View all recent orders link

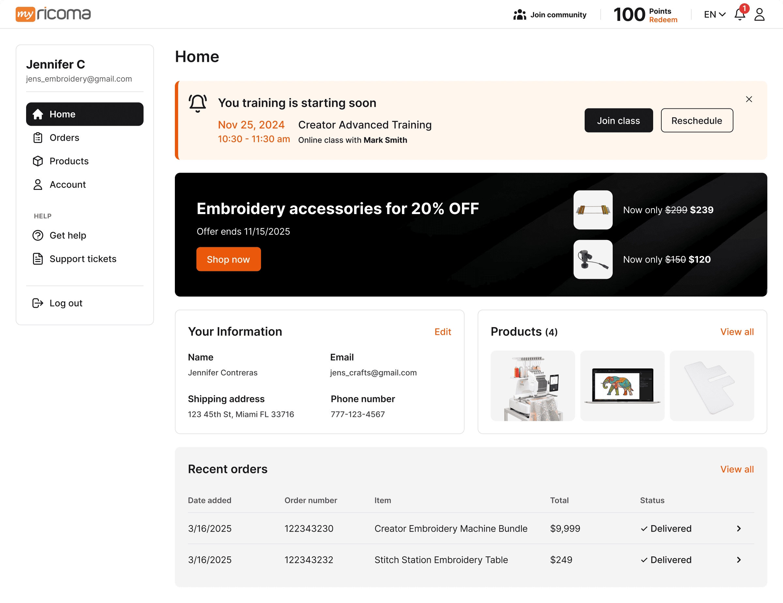(x=737, y=469)
